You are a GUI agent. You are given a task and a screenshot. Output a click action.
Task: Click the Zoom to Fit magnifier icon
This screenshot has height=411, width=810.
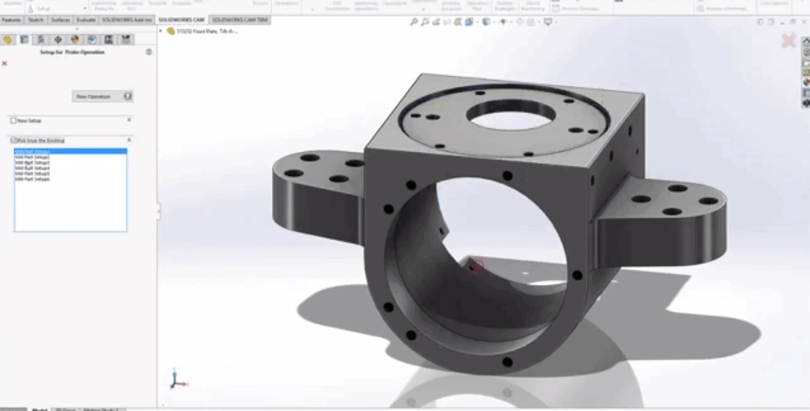click(x=414, y=22)
